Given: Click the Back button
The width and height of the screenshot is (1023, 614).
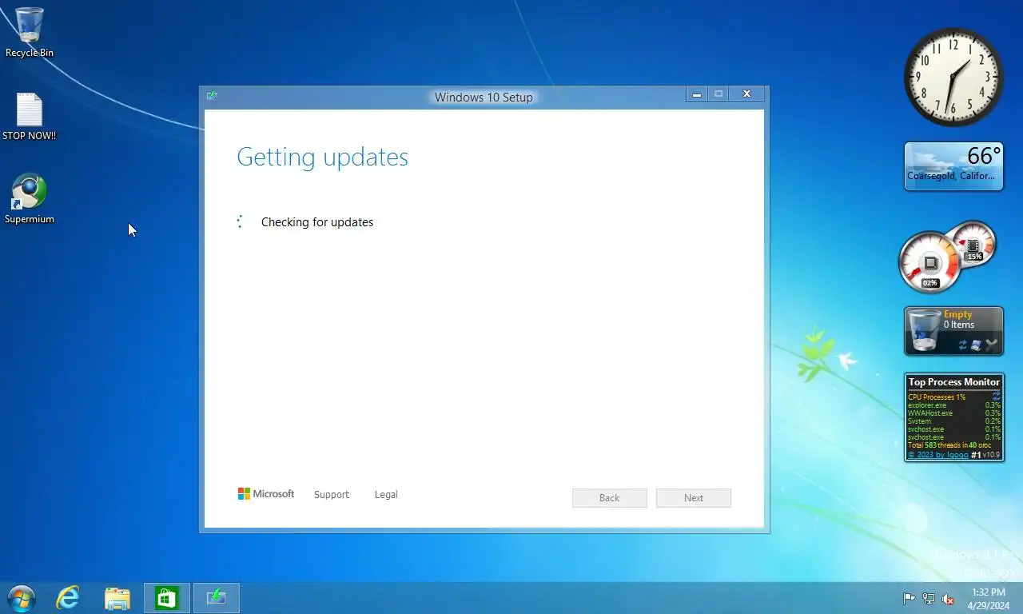Looking at the screenshot, I should pyautogui.click(x=610, y=498).
